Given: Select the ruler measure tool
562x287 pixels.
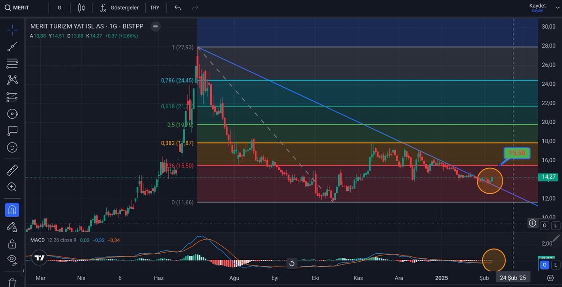Looking at the screenshot, I should point(12,170).
